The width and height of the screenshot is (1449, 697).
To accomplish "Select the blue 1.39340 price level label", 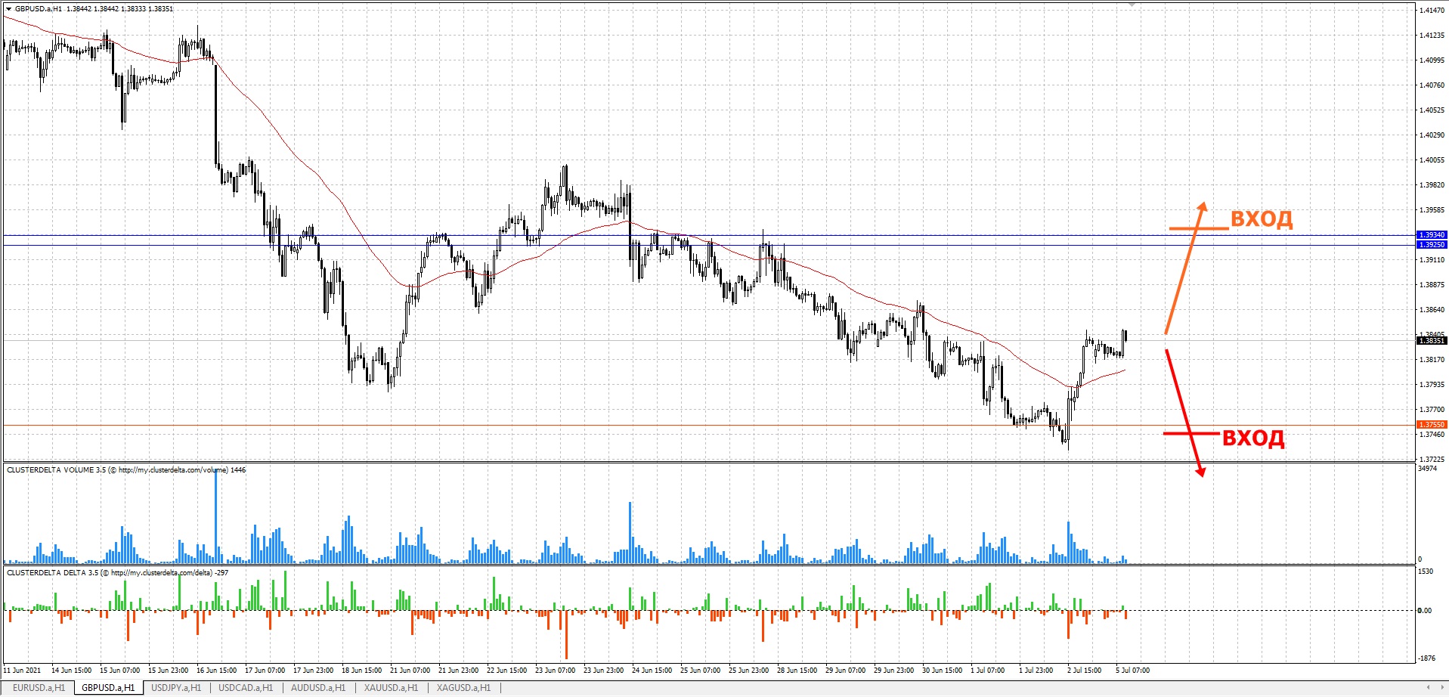I will pyautogui.click(x=1431, y=235).
